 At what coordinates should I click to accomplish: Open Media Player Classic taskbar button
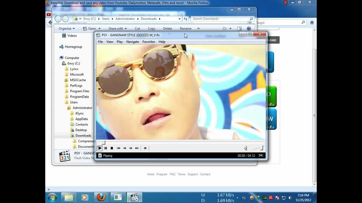click(x=134, y=197)
